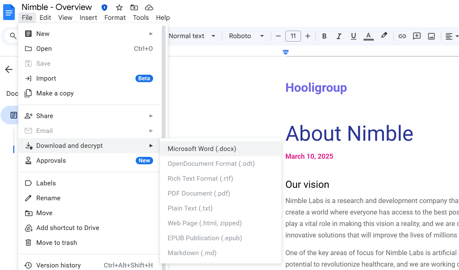Click the move-to-folder icon beside title
Viewport: 459px width, 270px height.
pyautogui.click(x=134, y=7)
